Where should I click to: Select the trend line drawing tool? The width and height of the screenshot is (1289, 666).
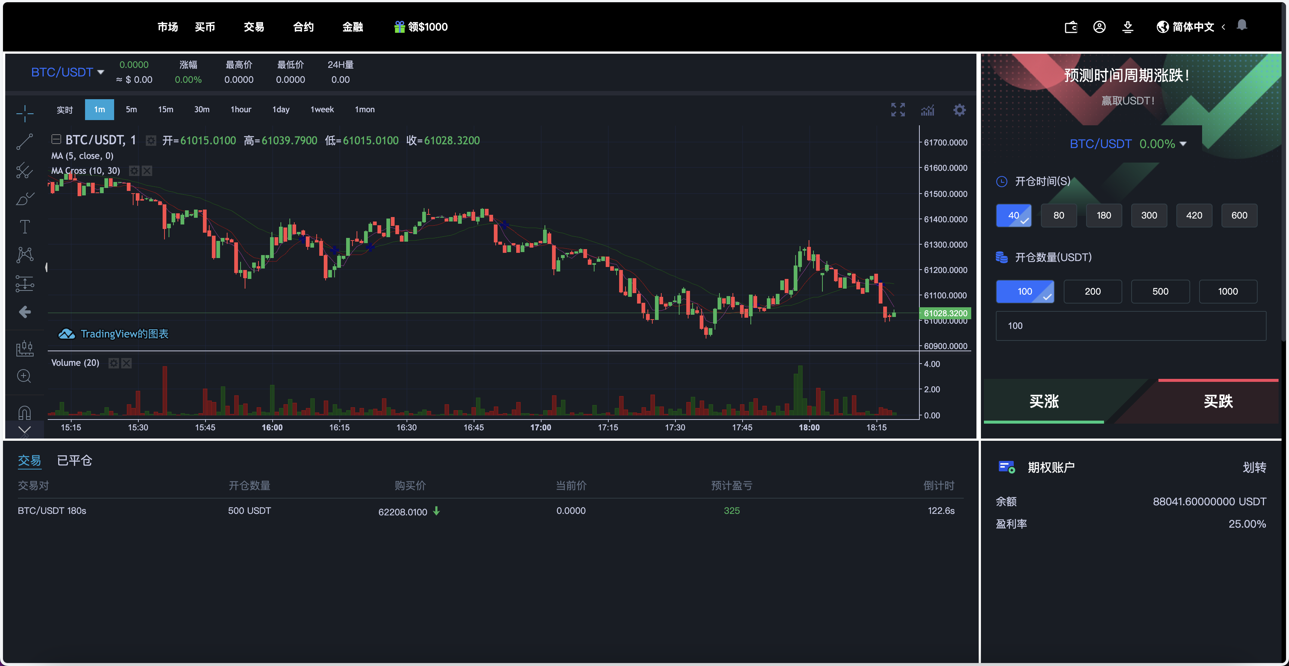[25, 142]
